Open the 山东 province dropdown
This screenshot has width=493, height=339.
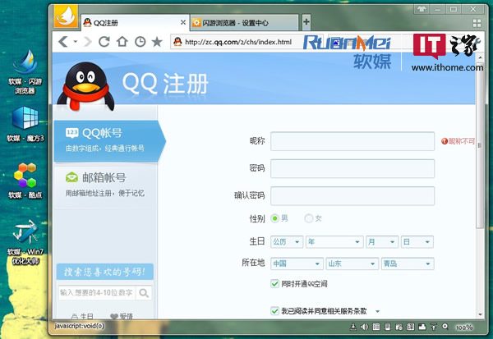coord(352,263)
